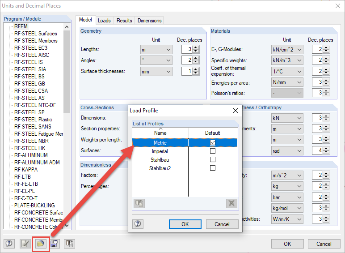Select RFEM in the module tree

21,26
